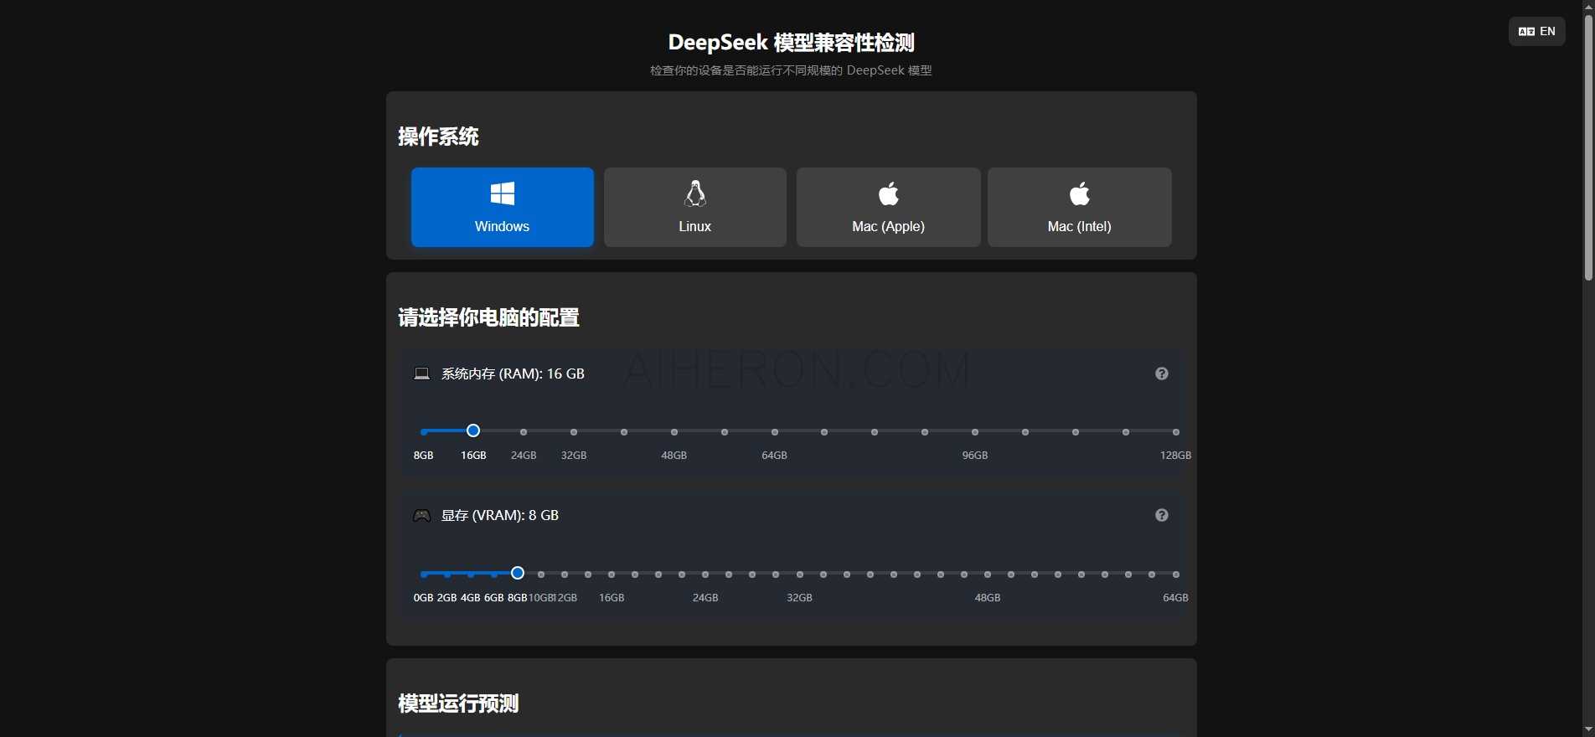
Task: Set VRAM slider to the 24GB mark
Action: (705, 575)
